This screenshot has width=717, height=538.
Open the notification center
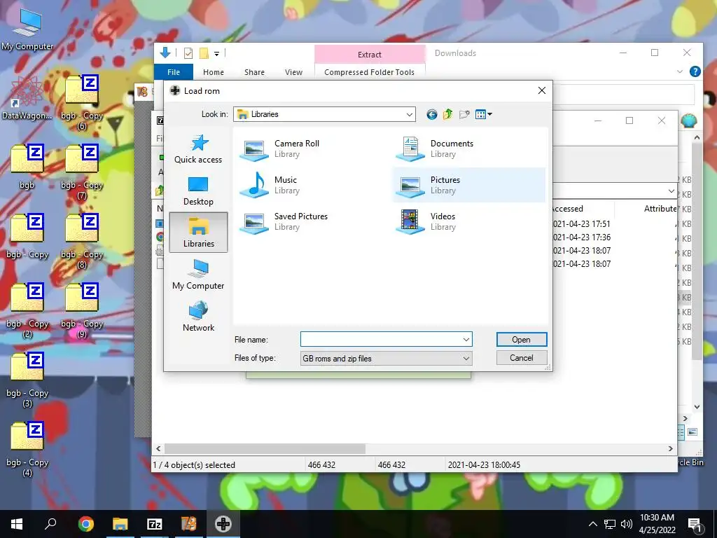point(695,524)
